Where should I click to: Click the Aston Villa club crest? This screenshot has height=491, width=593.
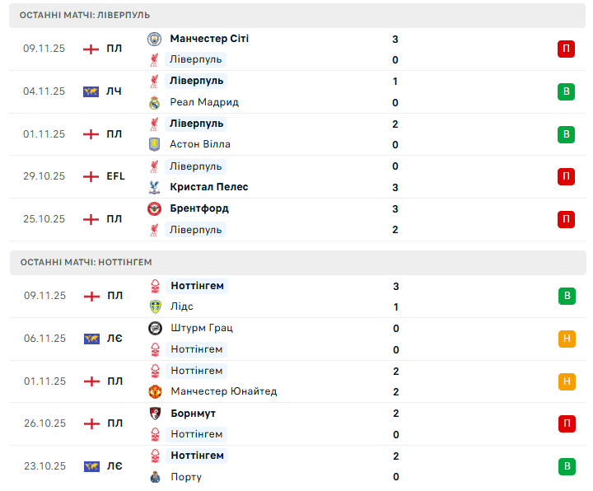coord(154,144)
